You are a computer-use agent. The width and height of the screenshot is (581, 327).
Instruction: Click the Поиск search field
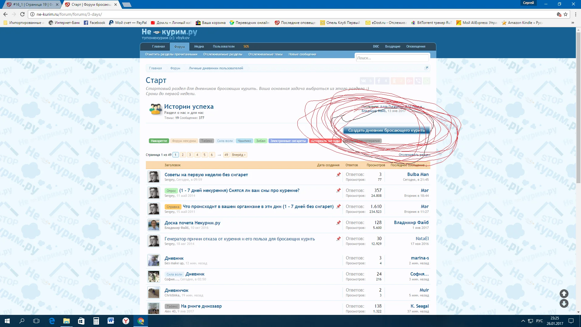click(x=392, y=58)
